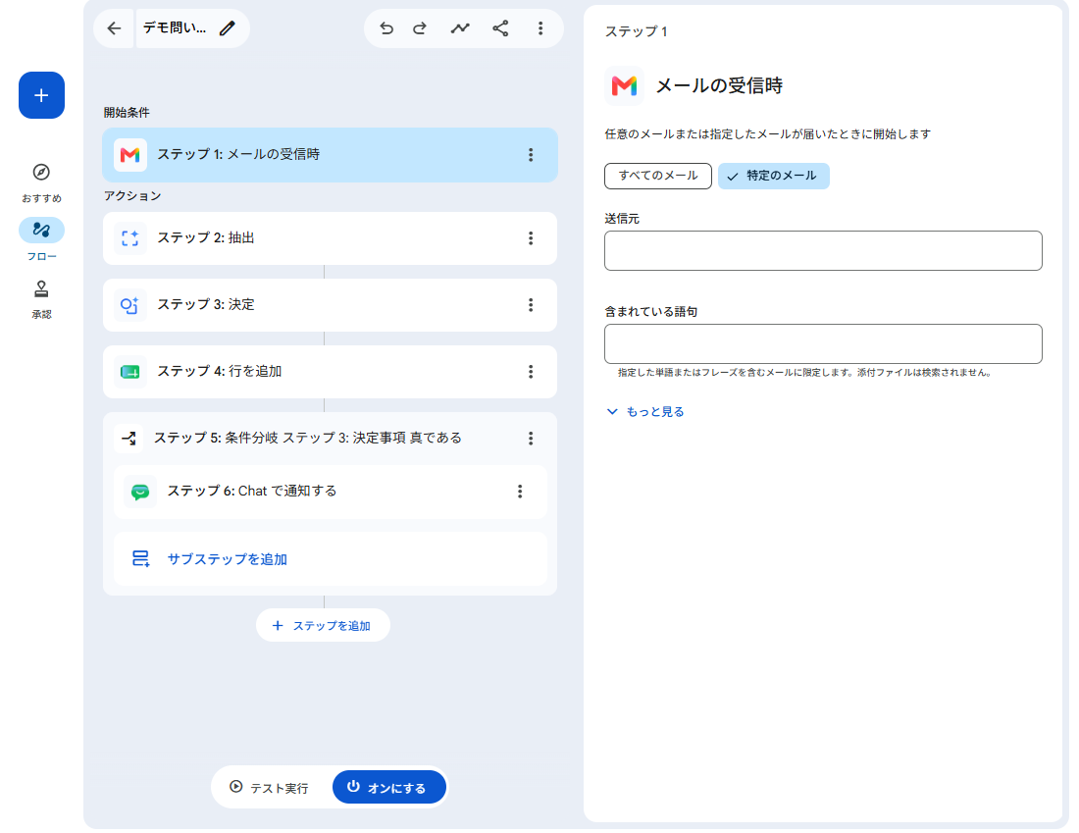
Task: Click オンにする button
Action: [x=388, y=787]
